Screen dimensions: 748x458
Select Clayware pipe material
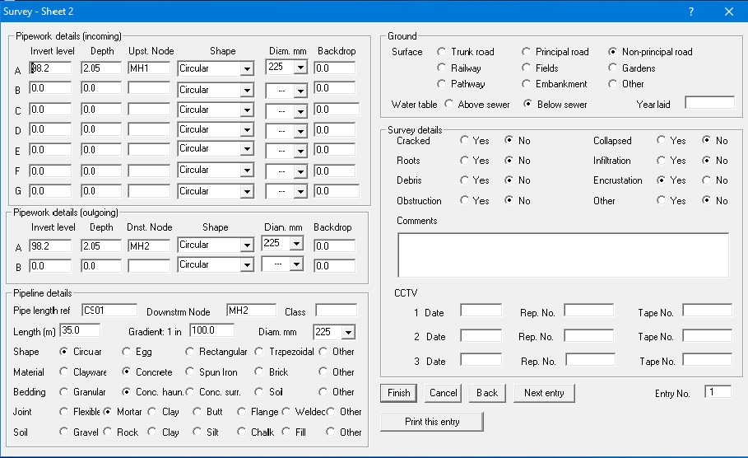[83, 372]
